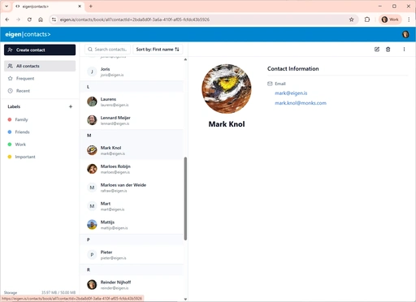Expand the browser tab search chevron
This screenshot has width=416, height=302.
point(6,6)
